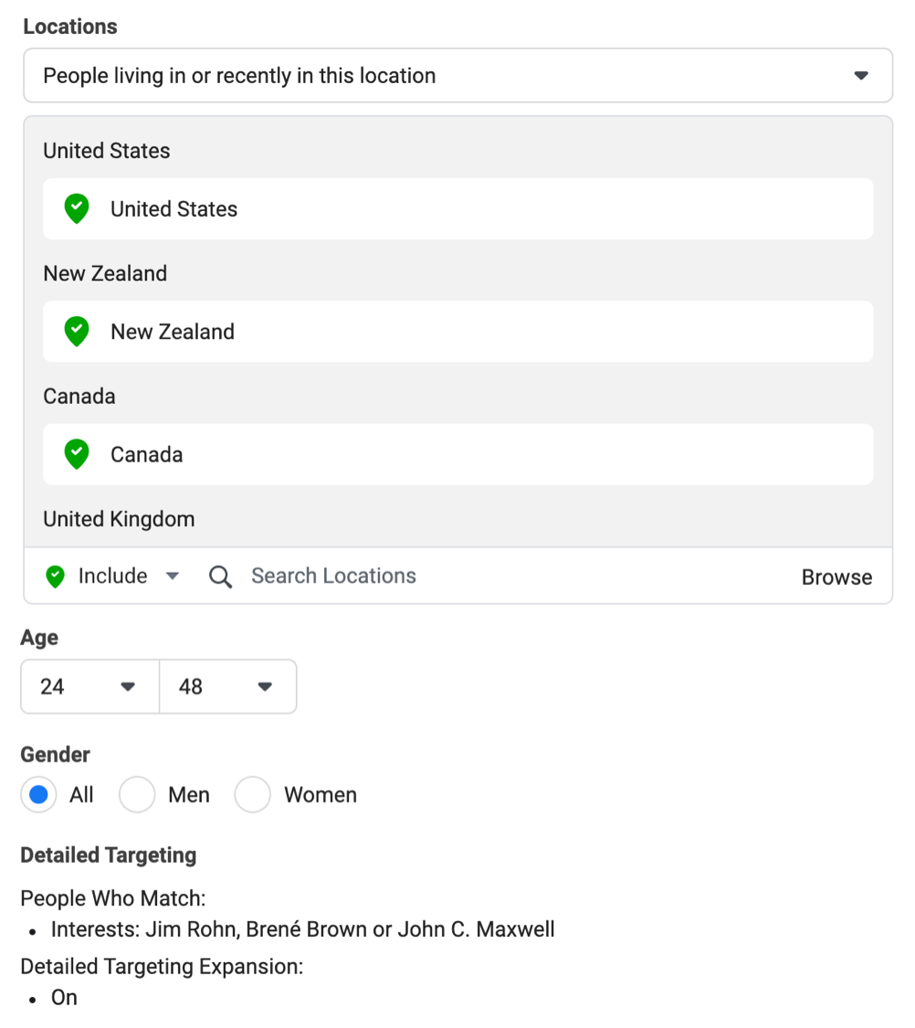915x1028 pixels.
Task: Click the green Include pin icon
Action: (56, 577)
